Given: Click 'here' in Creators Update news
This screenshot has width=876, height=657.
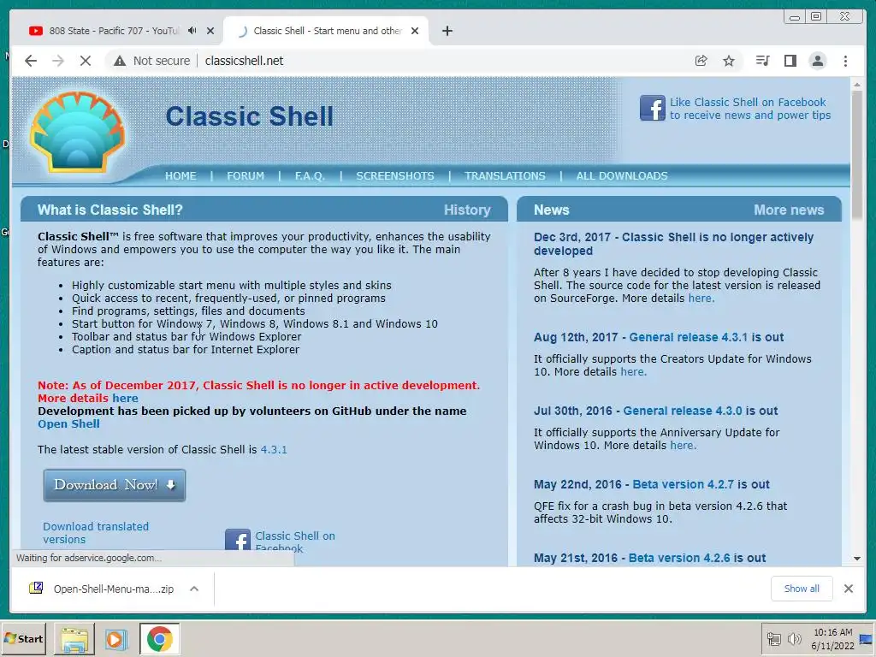Looking at the screenshot, I should click(x=633, y=372).
